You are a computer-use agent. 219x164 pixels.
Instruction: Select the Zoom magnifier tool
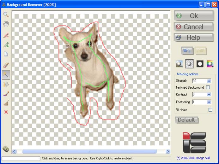pyautogui.click(x=6, y=15)
